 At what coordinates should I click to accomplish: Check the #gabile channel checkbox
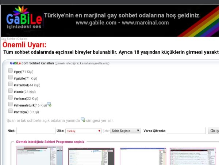pyautogui.click(x=10, y=77)
